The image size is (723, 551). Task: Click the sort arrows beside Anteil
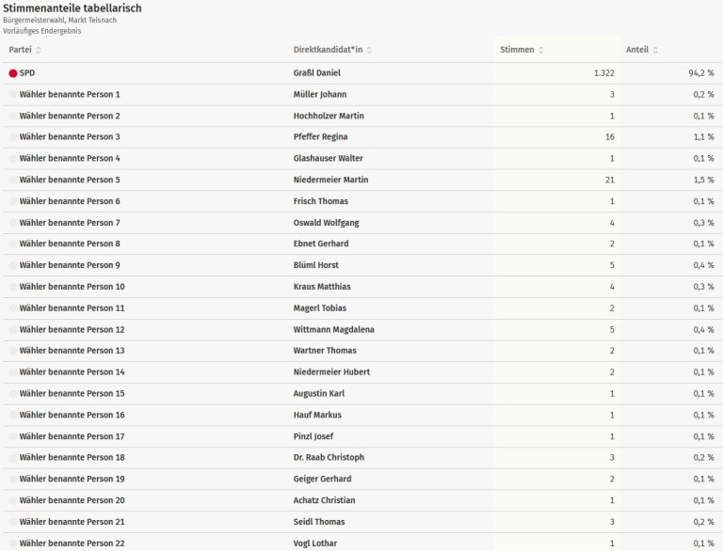point(655,50)
